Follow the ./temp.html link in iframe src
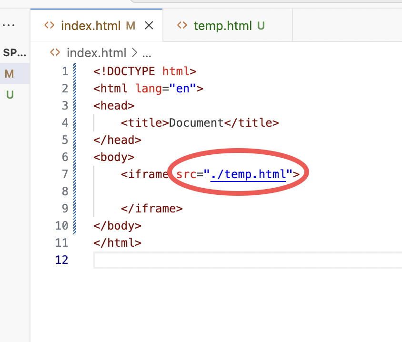Viewport: 402px width, 342px height. point(248,174)
